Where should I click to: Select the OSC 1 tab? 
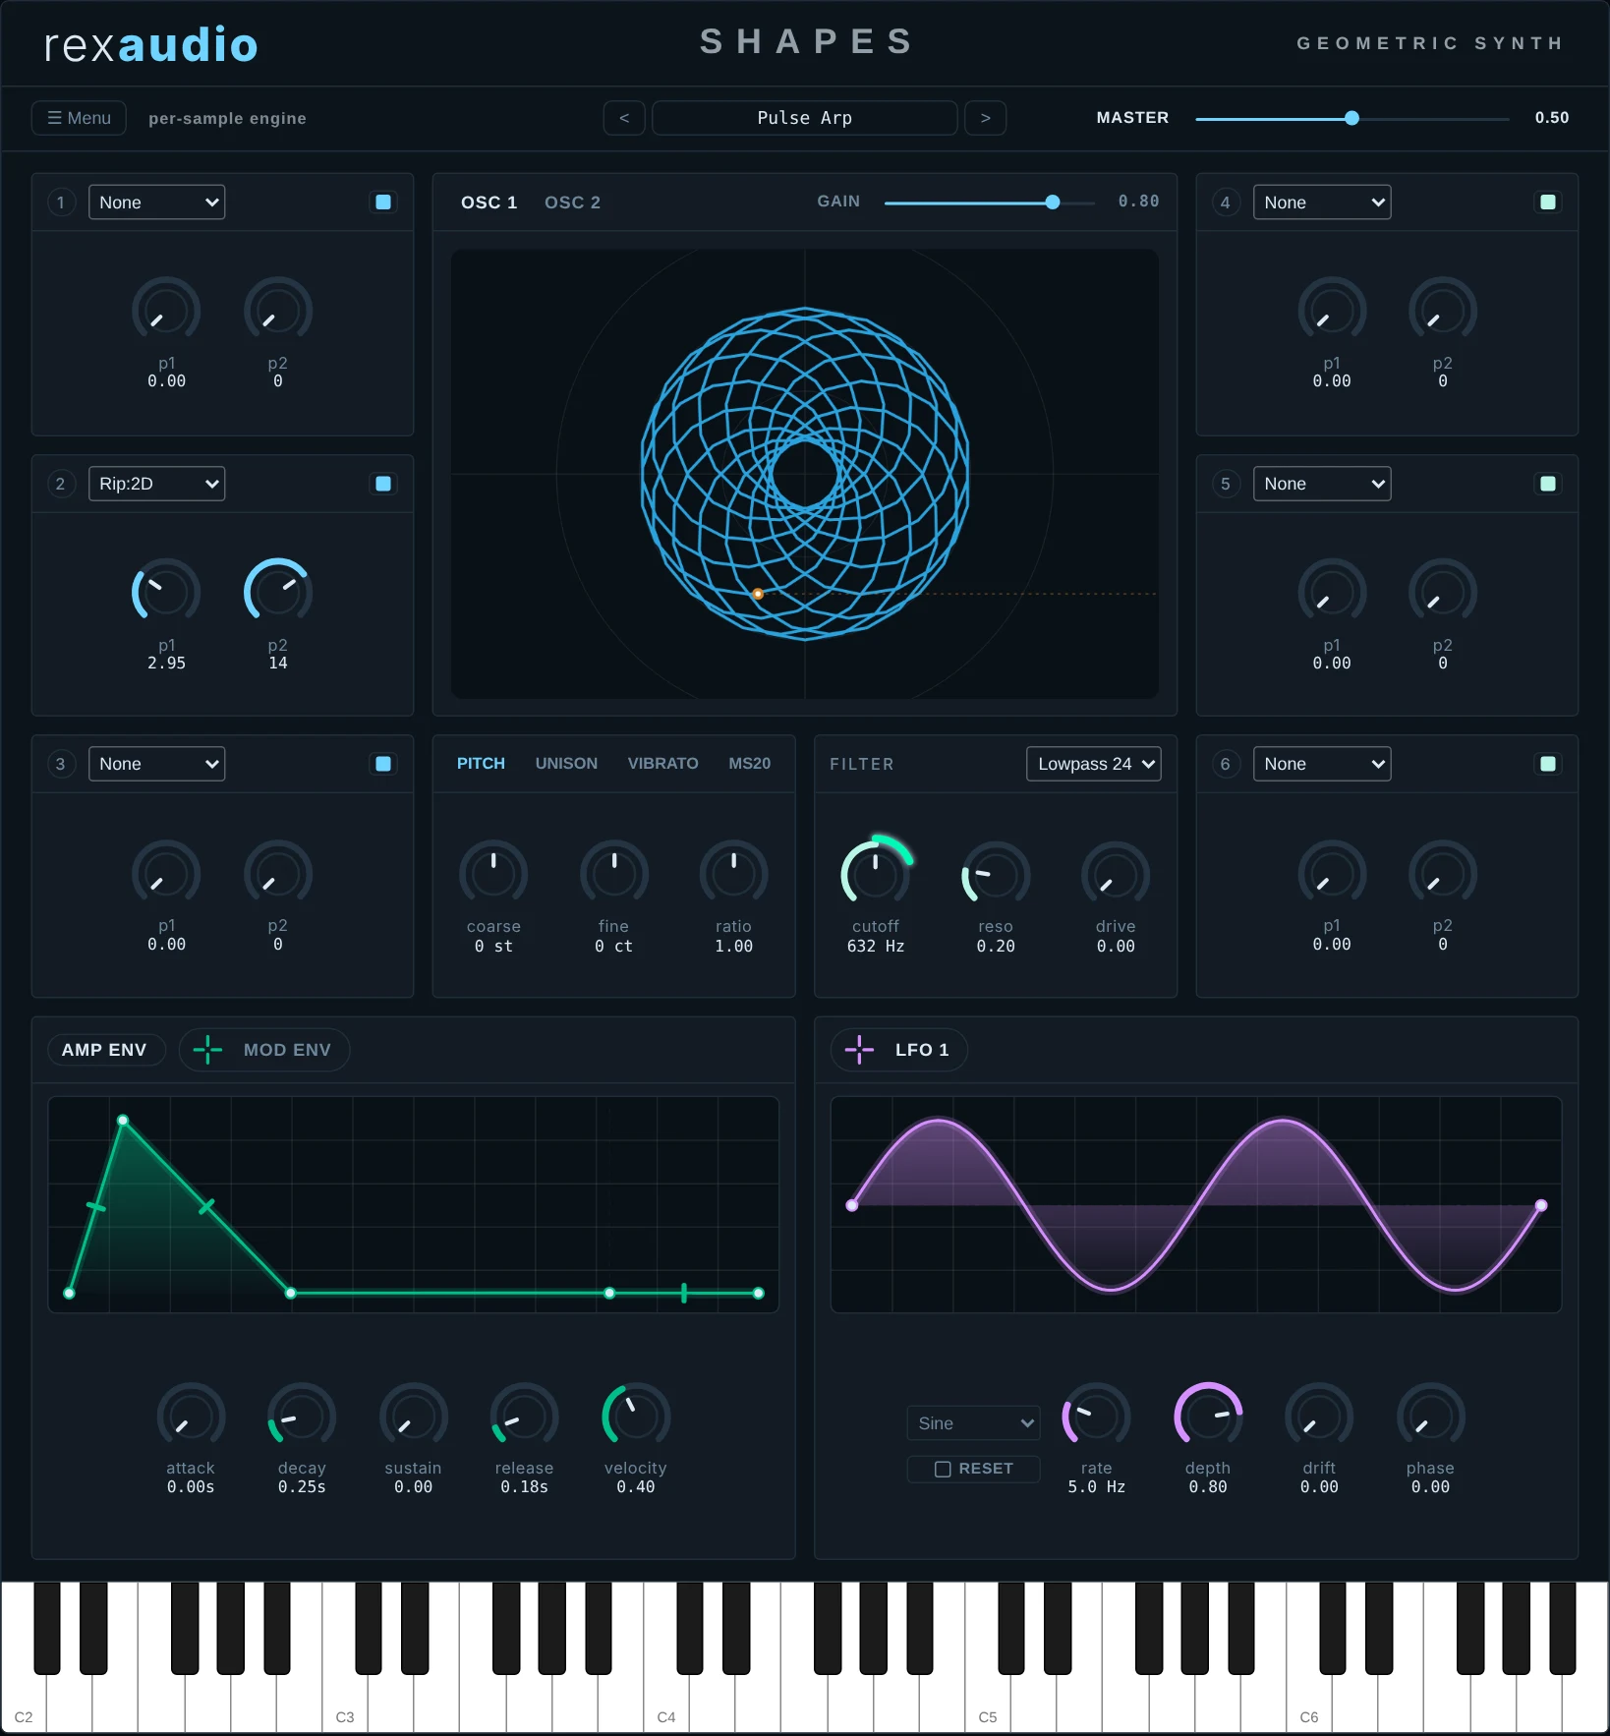pos(489,202)
